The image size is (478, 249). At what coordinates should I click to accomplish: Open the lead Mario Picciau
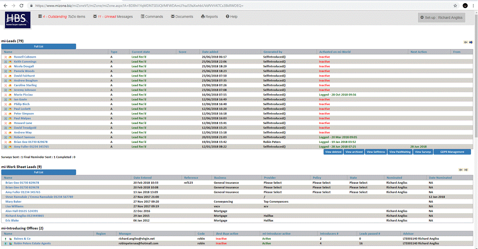[23, 95]
